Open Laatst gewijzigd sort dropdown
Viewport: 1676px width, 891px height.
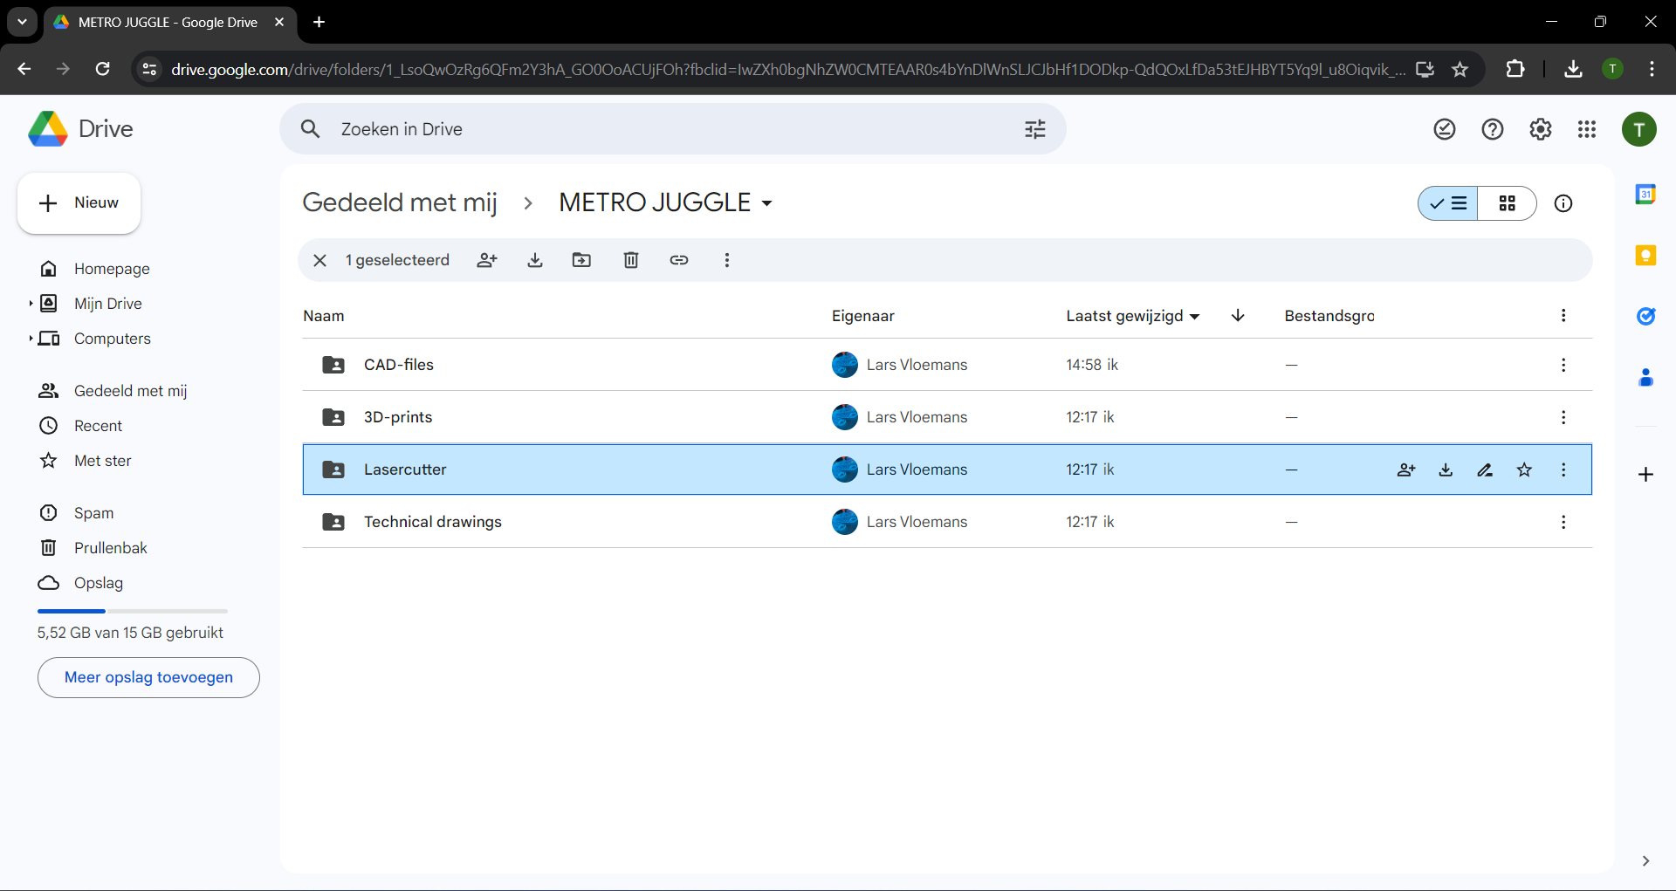click(1132, 316)
